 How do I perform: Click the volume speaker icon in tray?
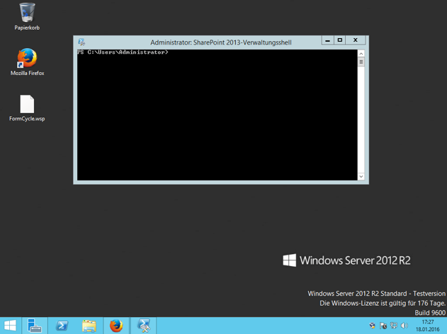point(404,326)
